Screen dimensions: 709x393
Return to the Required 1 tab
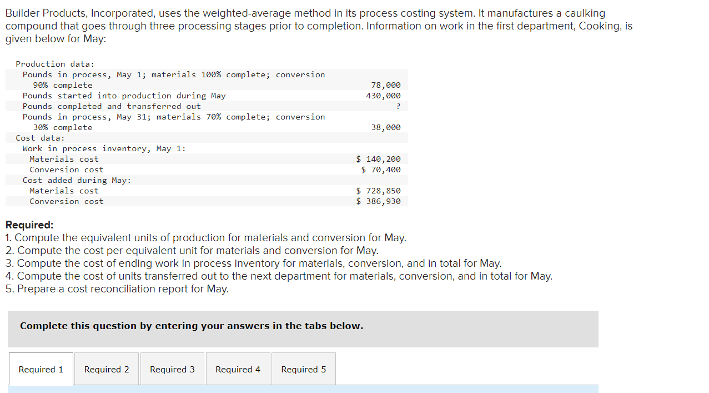click(x=41, y=369)
